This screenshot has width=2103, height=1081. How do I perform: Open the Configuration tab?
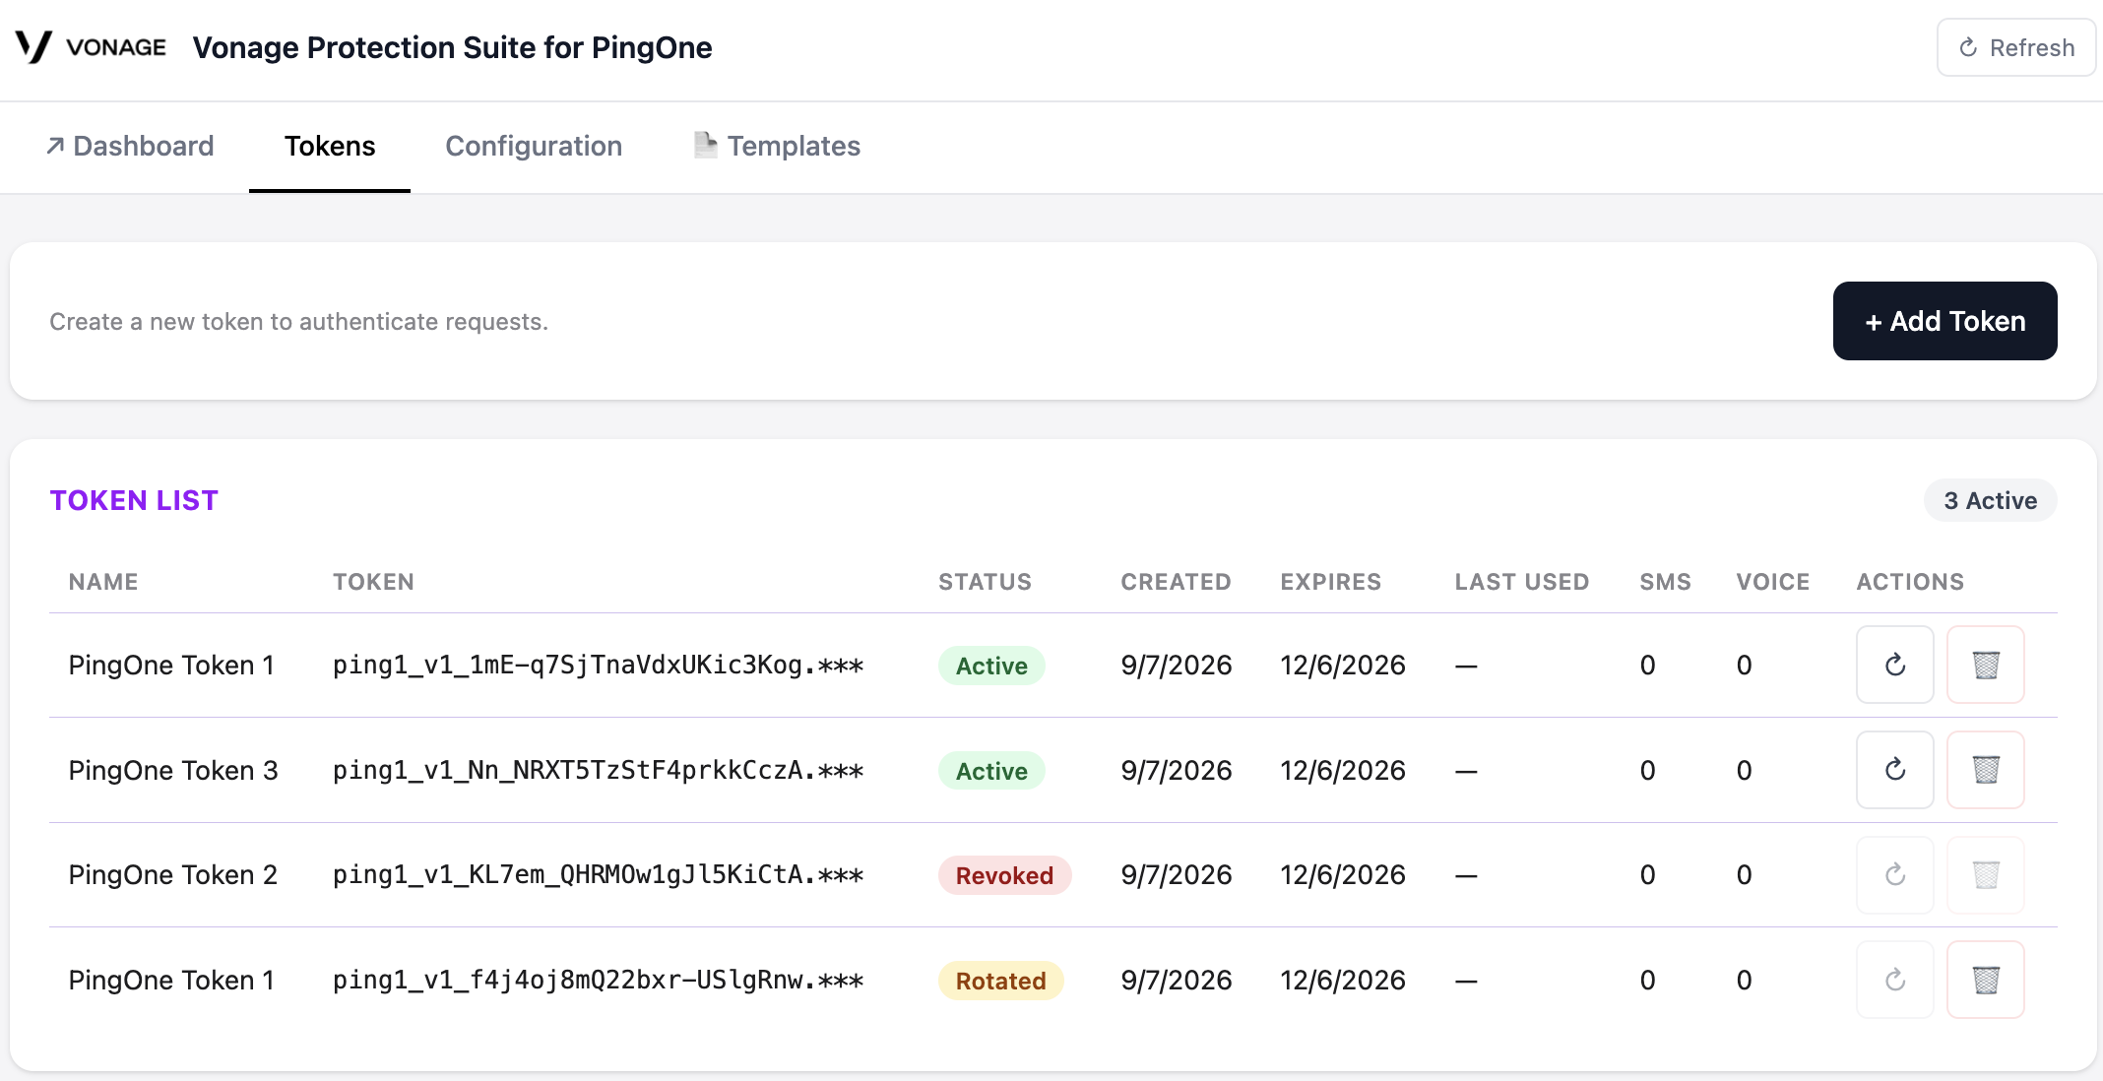pos(534,146)
